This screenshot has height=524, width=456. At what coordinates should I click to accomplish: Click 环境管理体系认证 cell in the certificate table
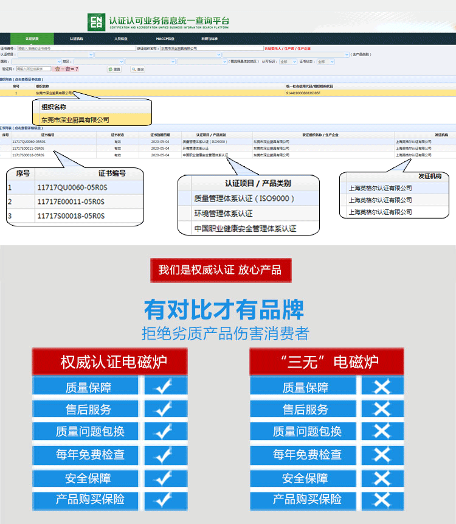[196, 148]
